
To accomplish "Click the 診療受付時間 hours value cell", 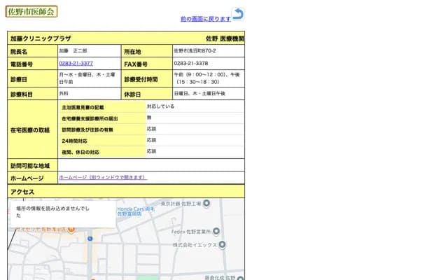I will point(209,78).
